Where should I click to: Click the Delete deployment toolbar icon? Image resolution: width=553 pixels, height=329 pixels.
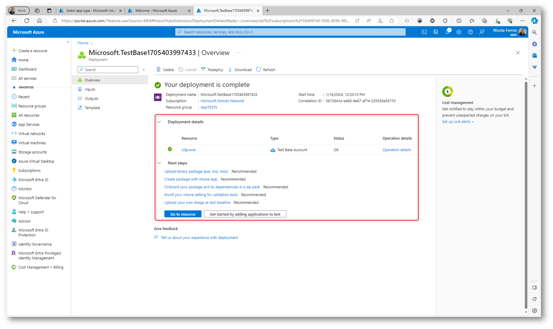click(x=159, y=70)
